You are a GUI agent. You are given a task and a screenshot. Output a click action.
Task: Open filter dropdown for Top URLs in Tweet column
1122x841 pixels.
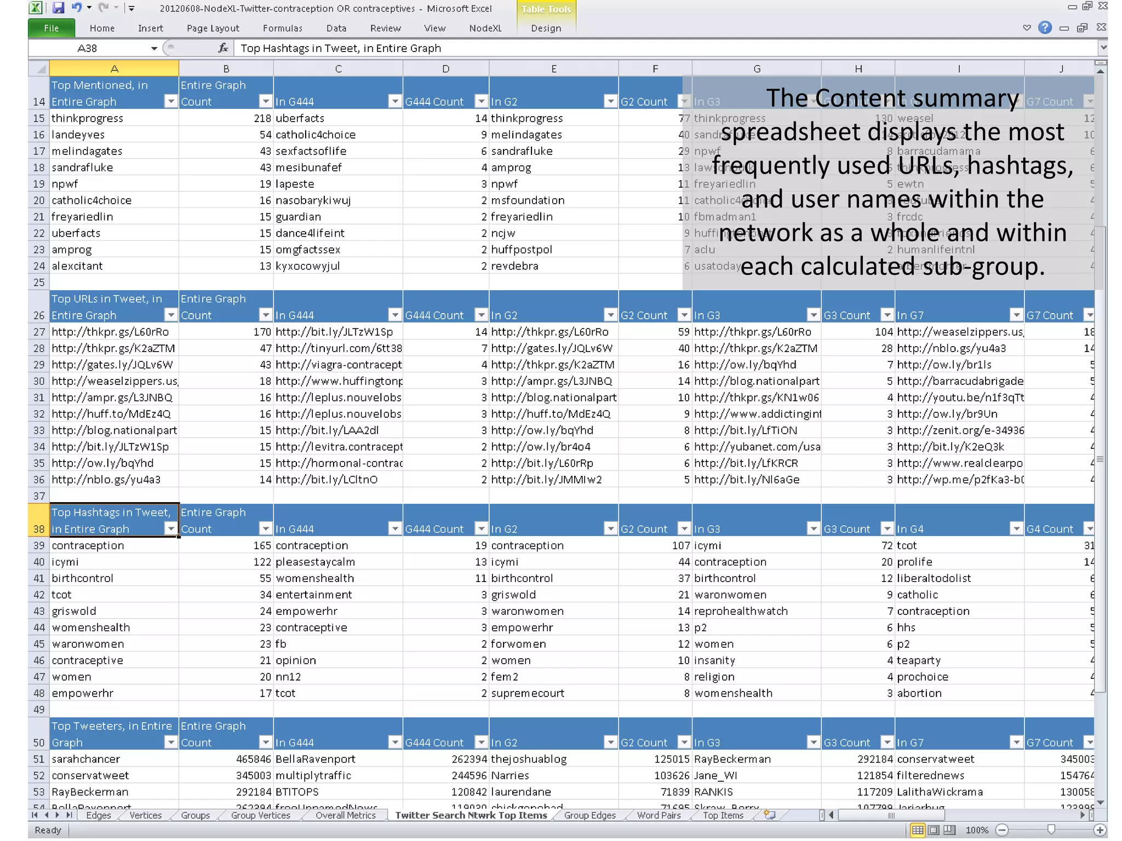[171, 315]
